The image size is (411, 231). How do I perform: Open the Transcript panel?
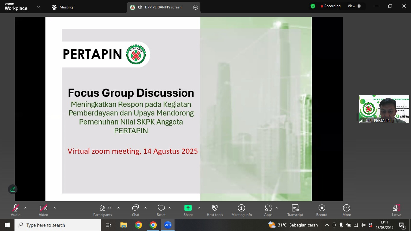[295, 210]
